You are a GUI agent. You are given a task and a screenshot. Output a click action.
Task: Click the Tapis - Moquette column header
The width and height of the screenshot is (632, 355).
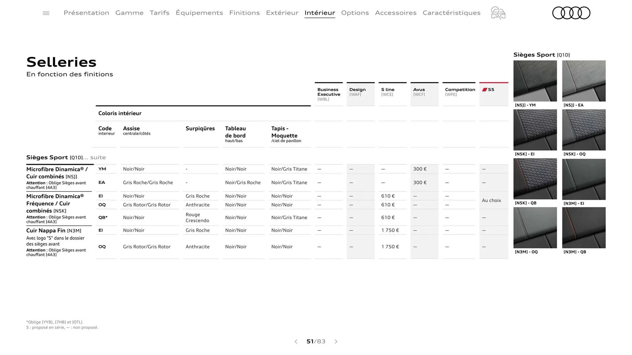click(x=286, y=134)
